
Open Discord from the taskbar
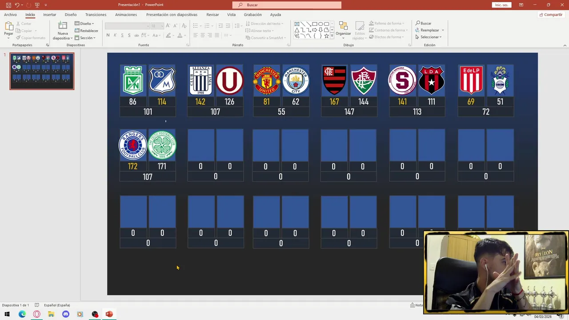pos(66,314)
